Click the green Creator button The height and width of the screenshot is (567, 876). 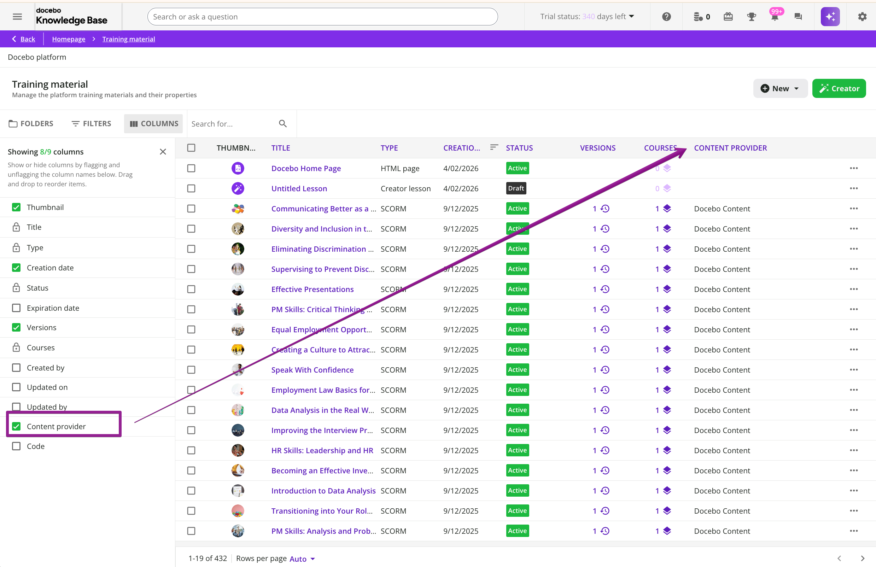click(x=839, y=88)
